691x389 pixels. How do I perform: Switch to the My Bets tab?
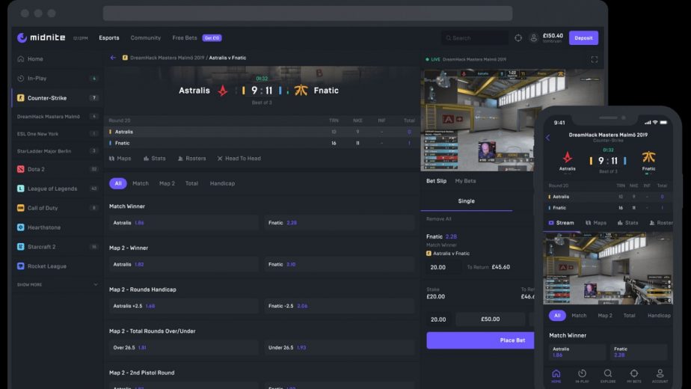click(465, 181)
